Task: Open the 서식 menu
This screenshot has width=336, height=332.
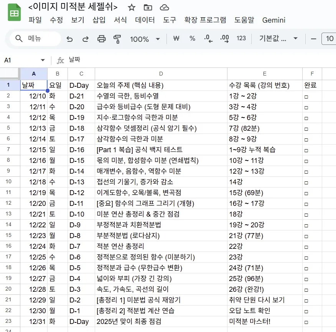Action: pos(120,20)
